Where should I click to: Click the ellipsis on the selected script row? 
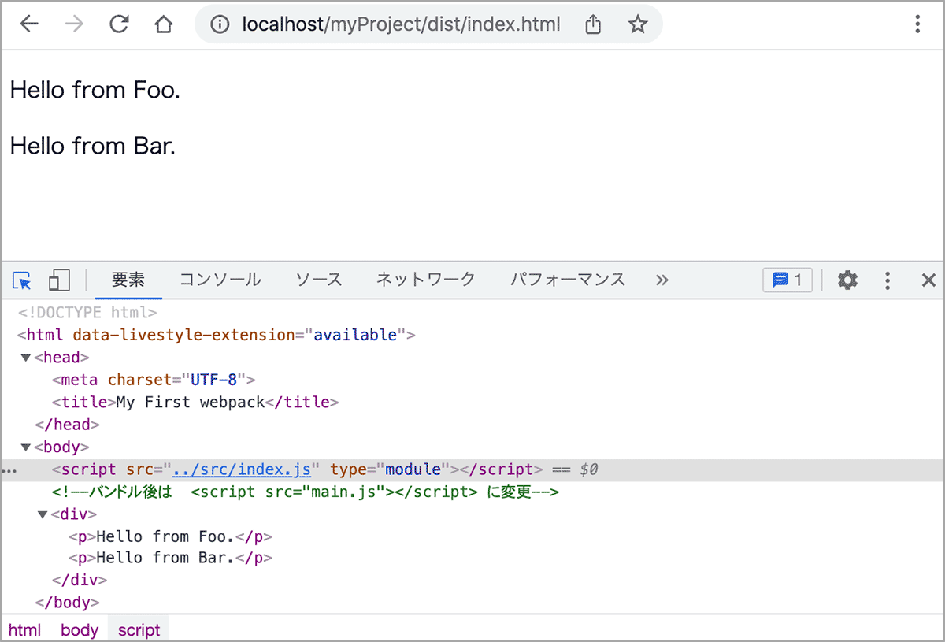point(8,471)
